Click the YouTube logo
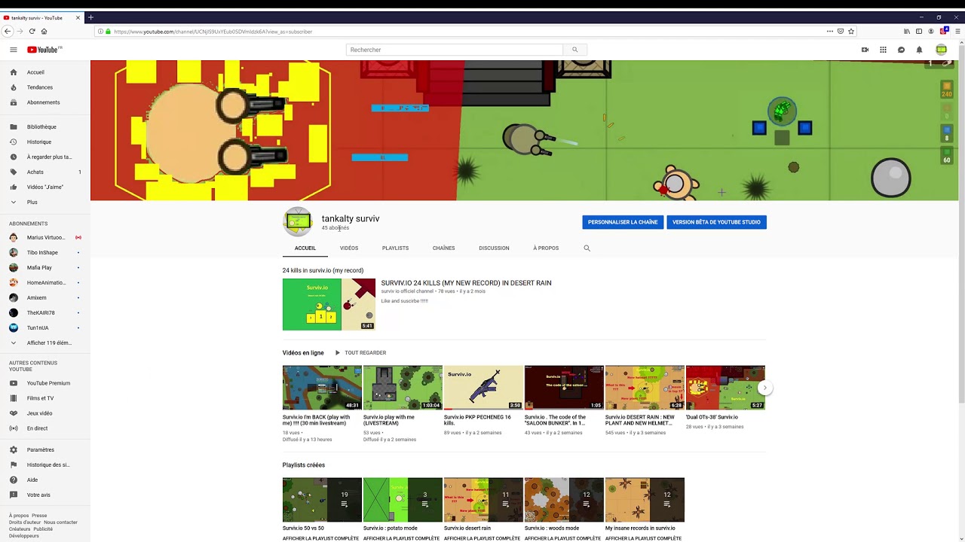This screenshot has height=542, width=965. coord(44,50)
